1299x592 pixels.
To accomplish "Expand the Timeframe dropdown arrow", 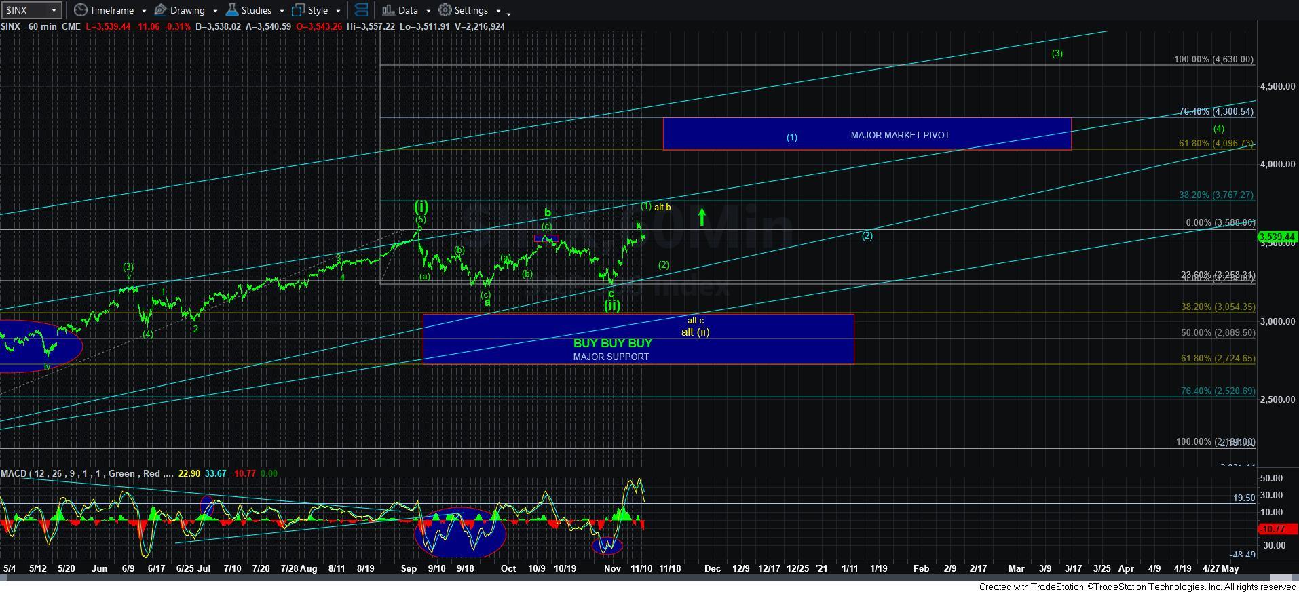I will click(x=144, y=11).
